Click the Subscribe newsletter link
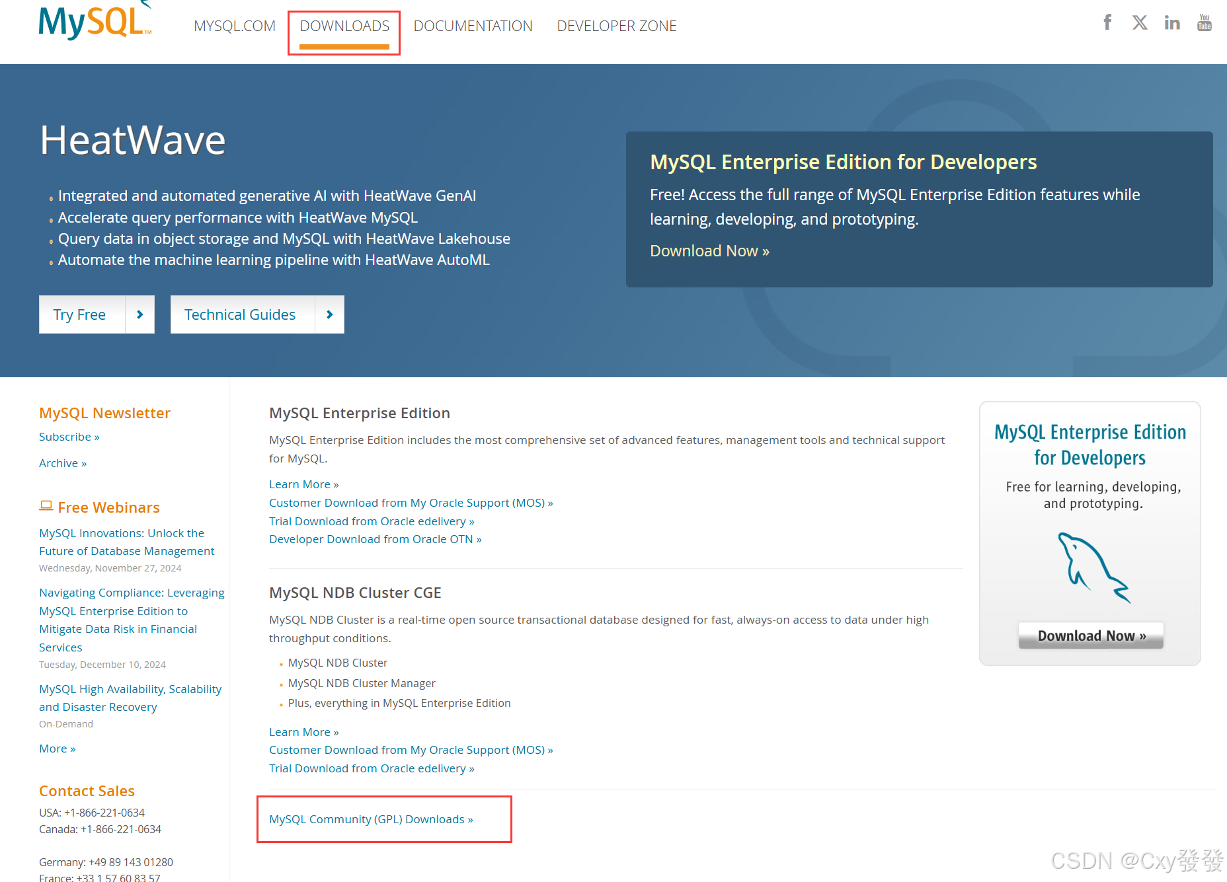The width and height of the screenshot is (1227, 882). pos(69,437)
